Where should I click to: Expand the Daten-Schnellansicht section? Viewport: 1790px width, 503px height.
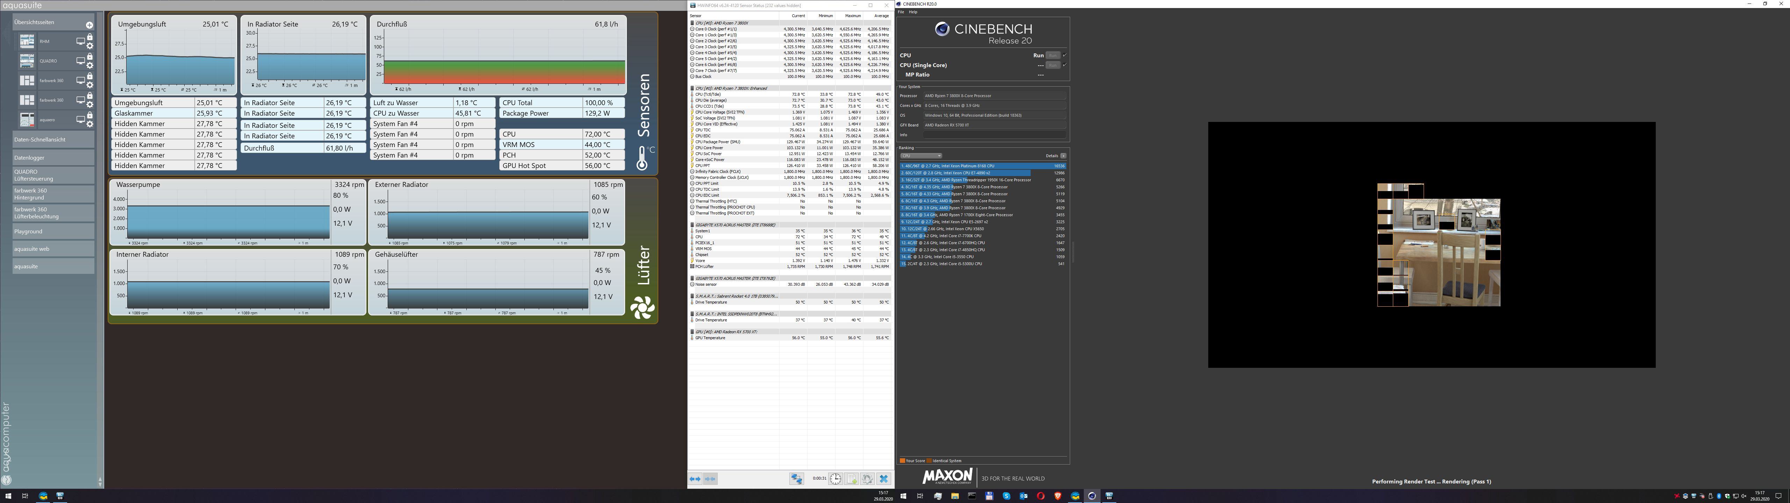coord(53,140)
